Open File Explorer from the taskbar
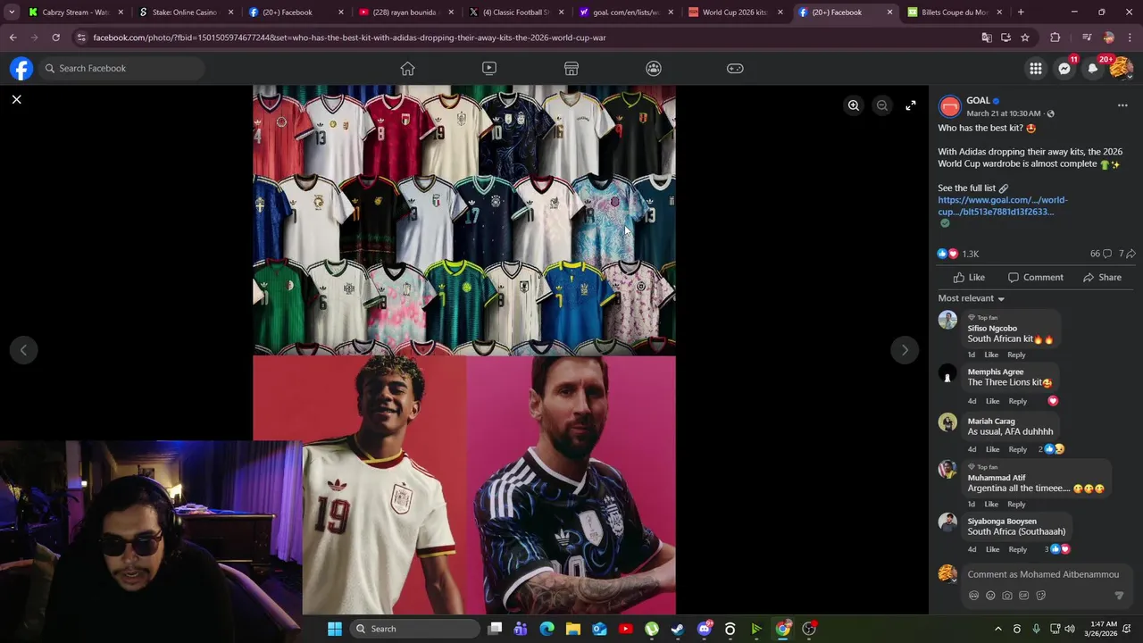The width and height of the screenshot is (1143, 643). click(x=573, y=629)
